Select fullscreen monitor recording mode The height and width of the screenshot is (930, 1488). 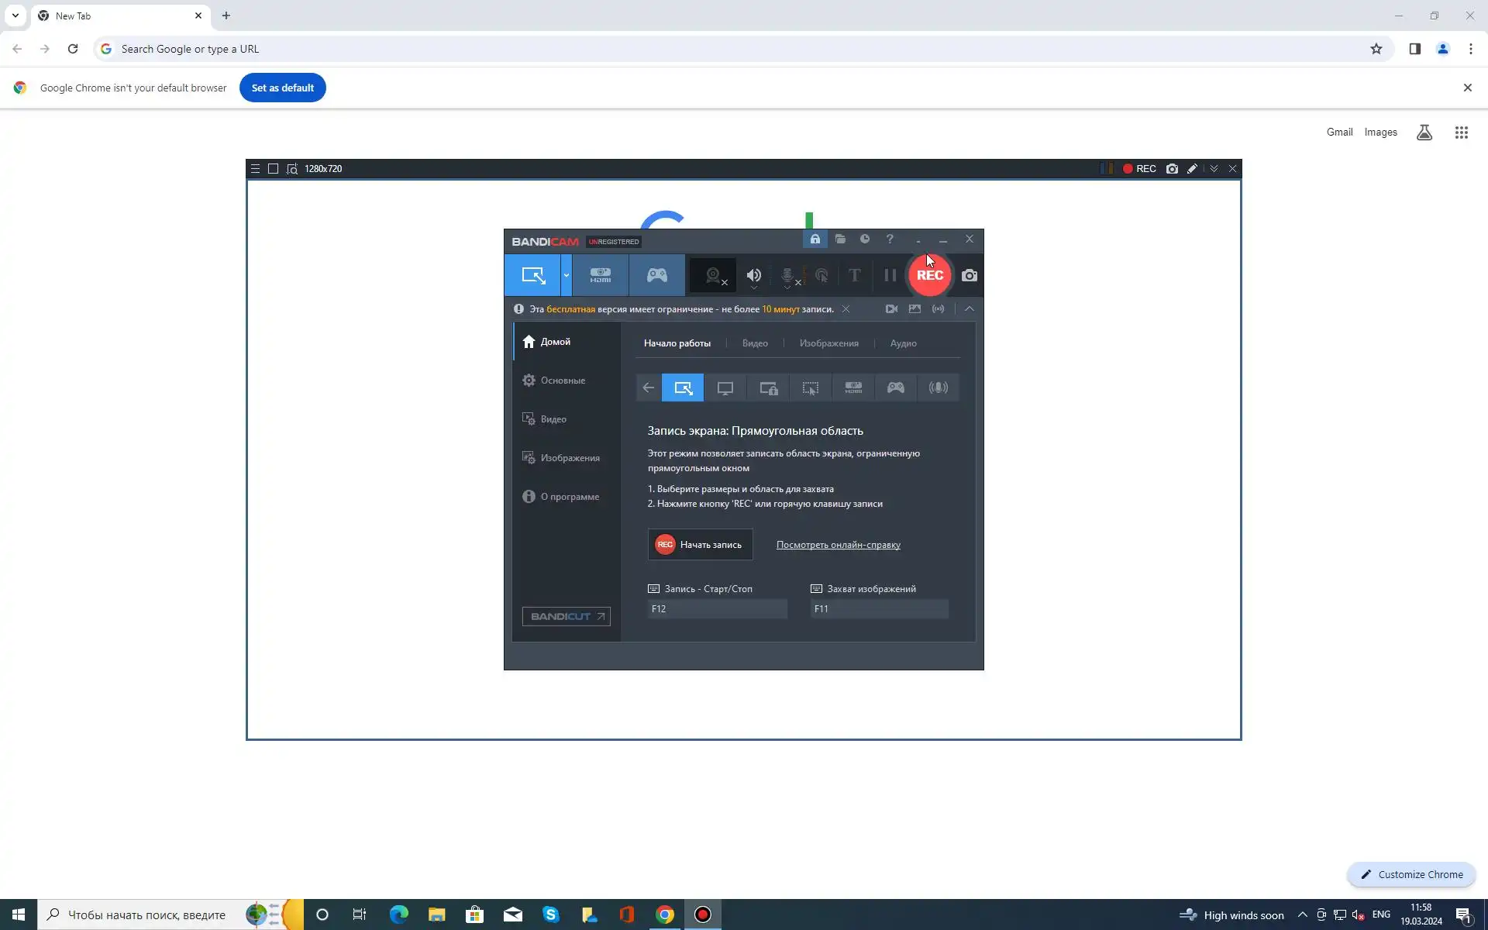coord(725,388)
